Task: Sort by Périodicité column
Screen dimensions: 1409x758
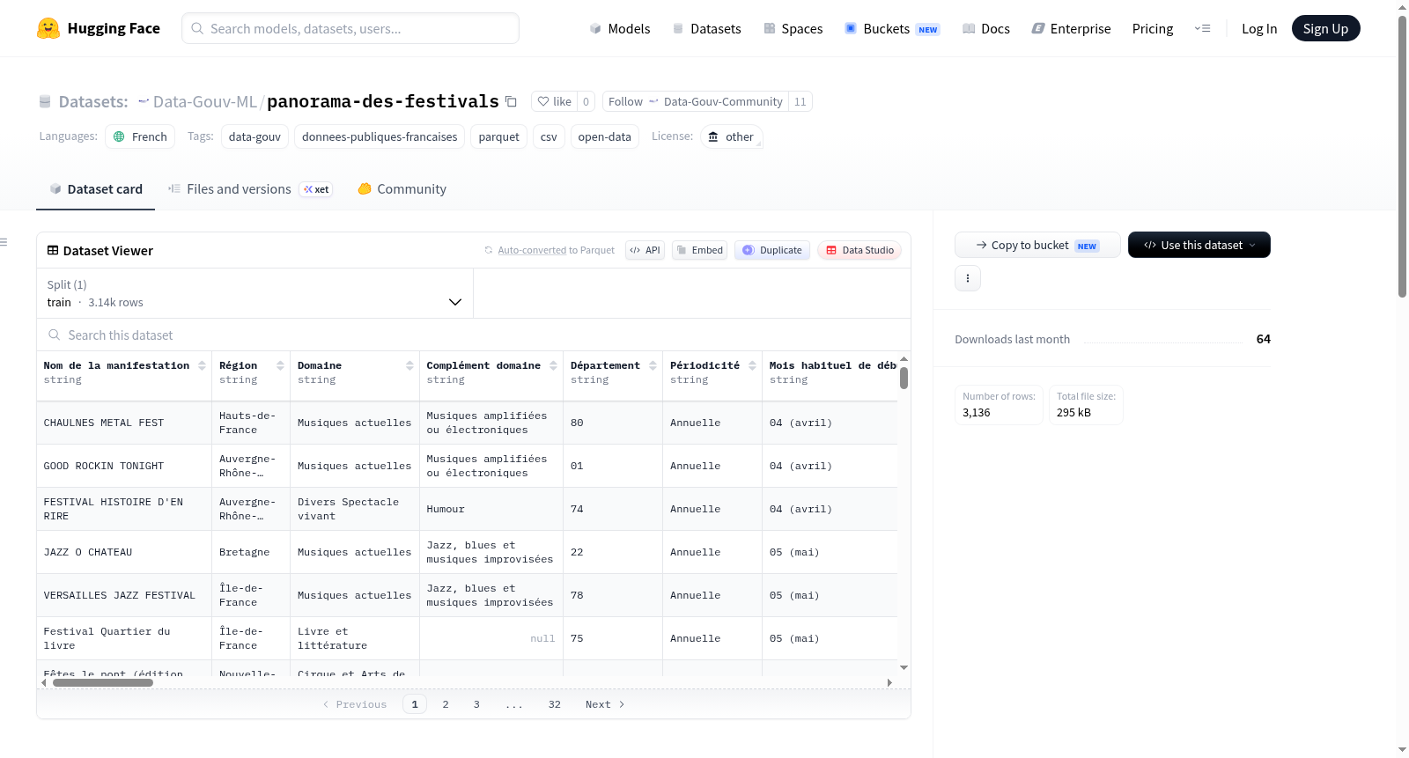Action: point(752,365)
